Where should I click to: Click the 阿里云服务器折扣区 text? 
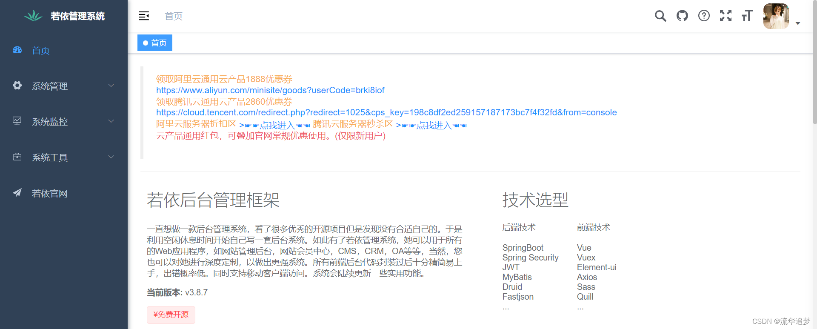(196, 124)
